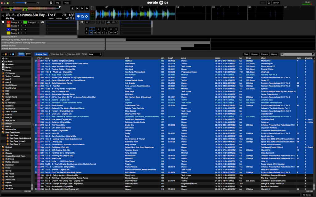Open the practice mode clock icon

(51, 3)
